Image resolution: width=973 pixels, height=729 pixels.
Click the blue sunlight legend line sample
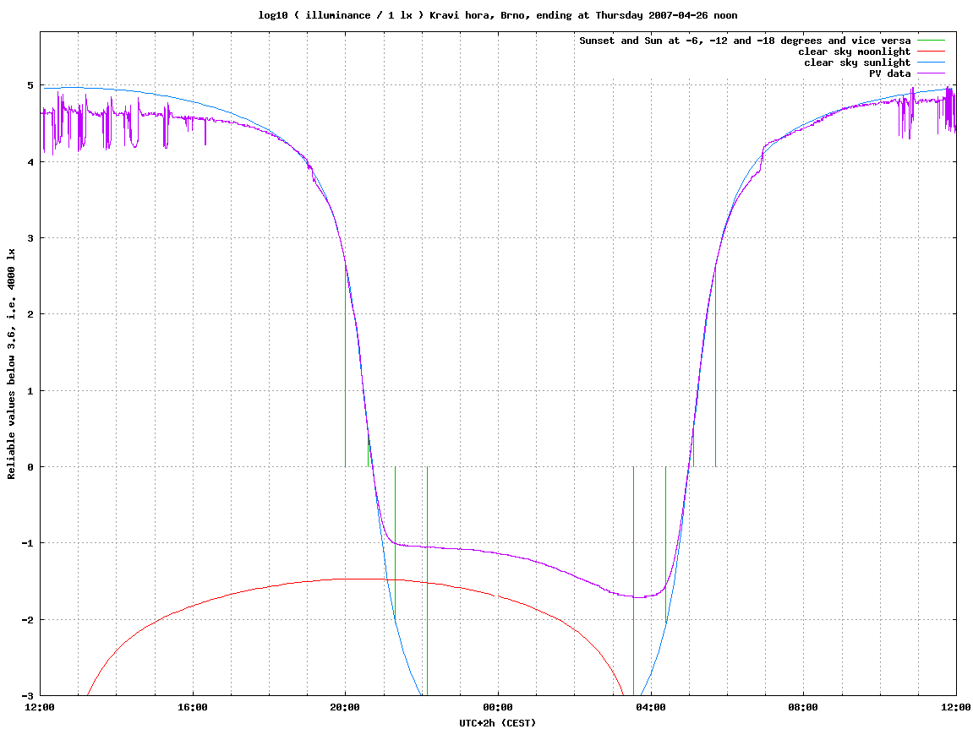coord(931,63)
